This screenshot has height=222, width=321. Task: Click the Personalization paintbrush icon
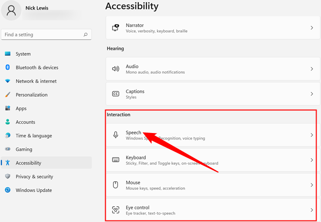(7, 94)
